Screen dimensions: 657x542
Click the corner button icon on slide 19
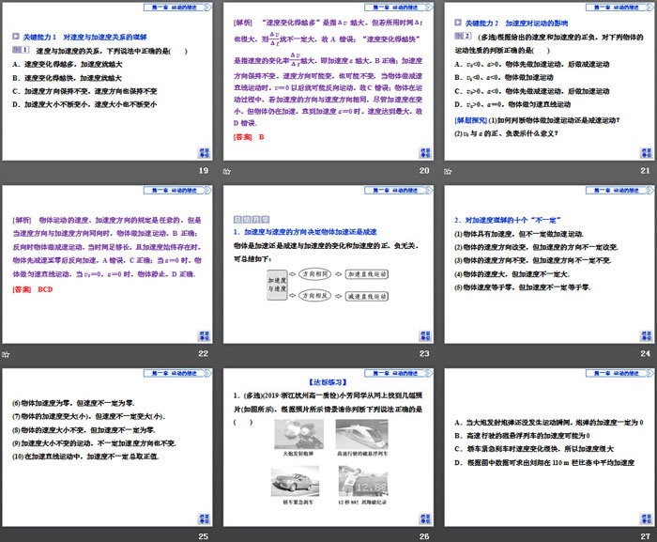pyautogui.click(x=203, y=151)
